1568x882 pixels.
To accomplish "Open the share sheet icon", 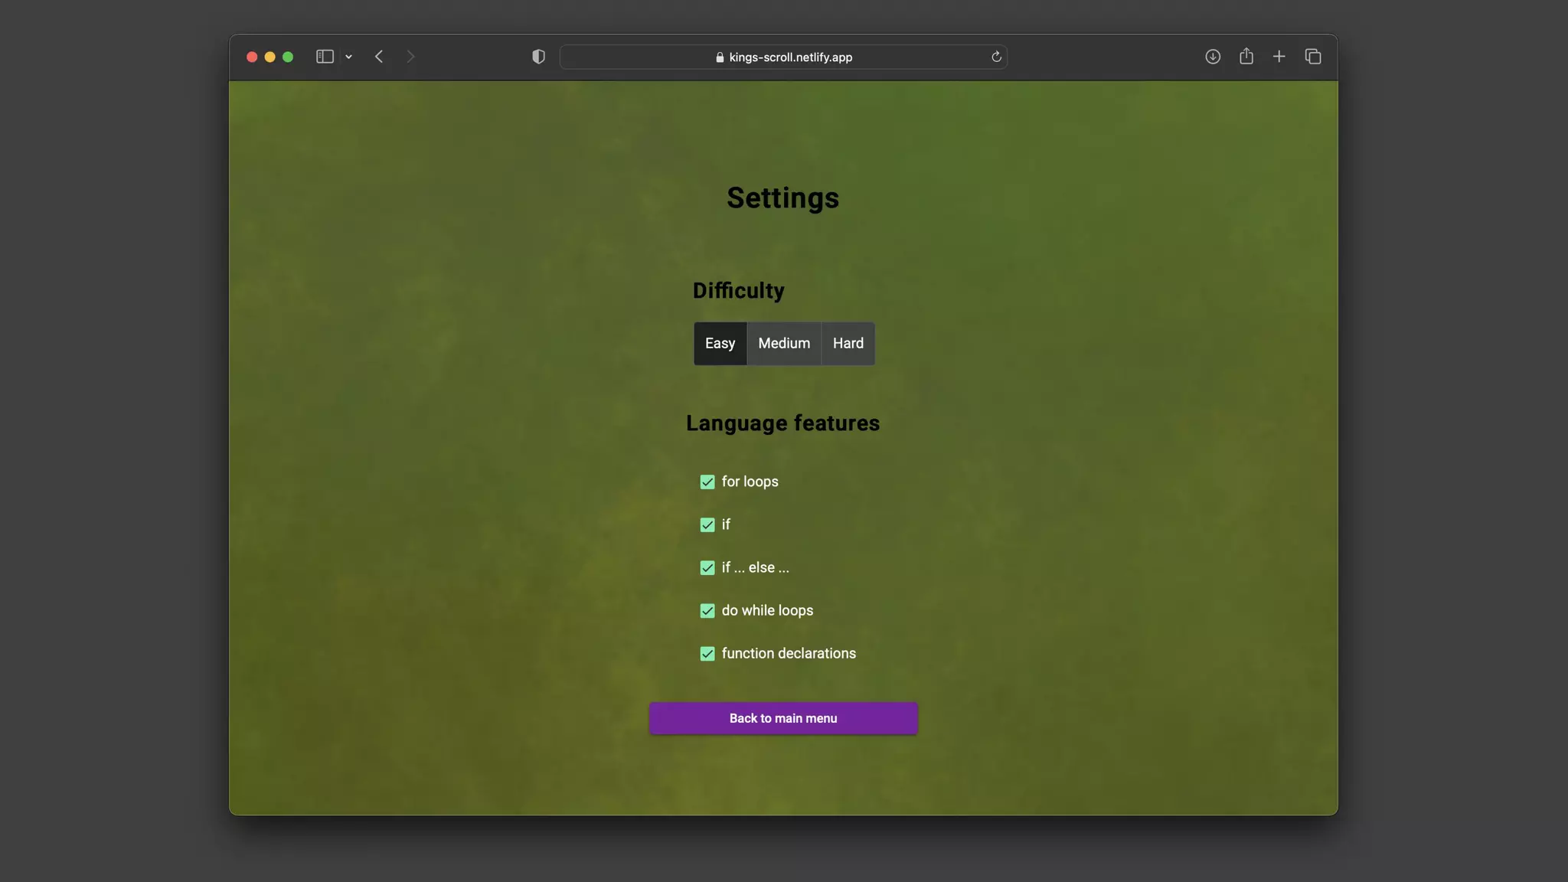I will click(1246, 57).
